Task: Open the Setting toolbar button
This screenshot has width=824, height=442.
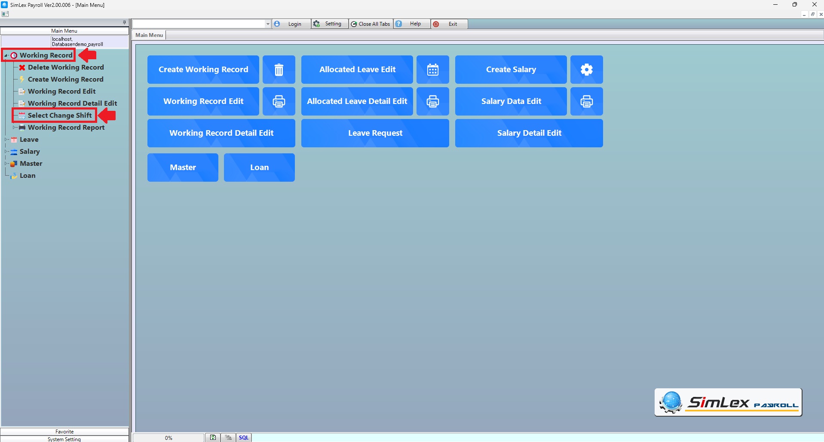Action: click(x=328, y=24)
